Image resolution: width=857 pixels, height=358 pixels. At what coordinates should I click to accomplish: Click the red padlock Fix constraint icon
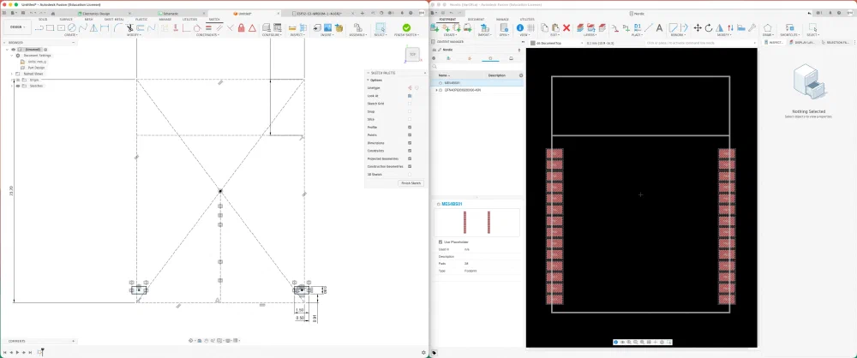[x=241, y=27]
